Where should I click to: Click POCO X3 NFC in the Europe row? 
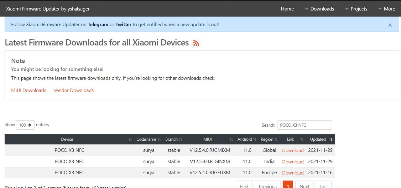tap(70, 173)
